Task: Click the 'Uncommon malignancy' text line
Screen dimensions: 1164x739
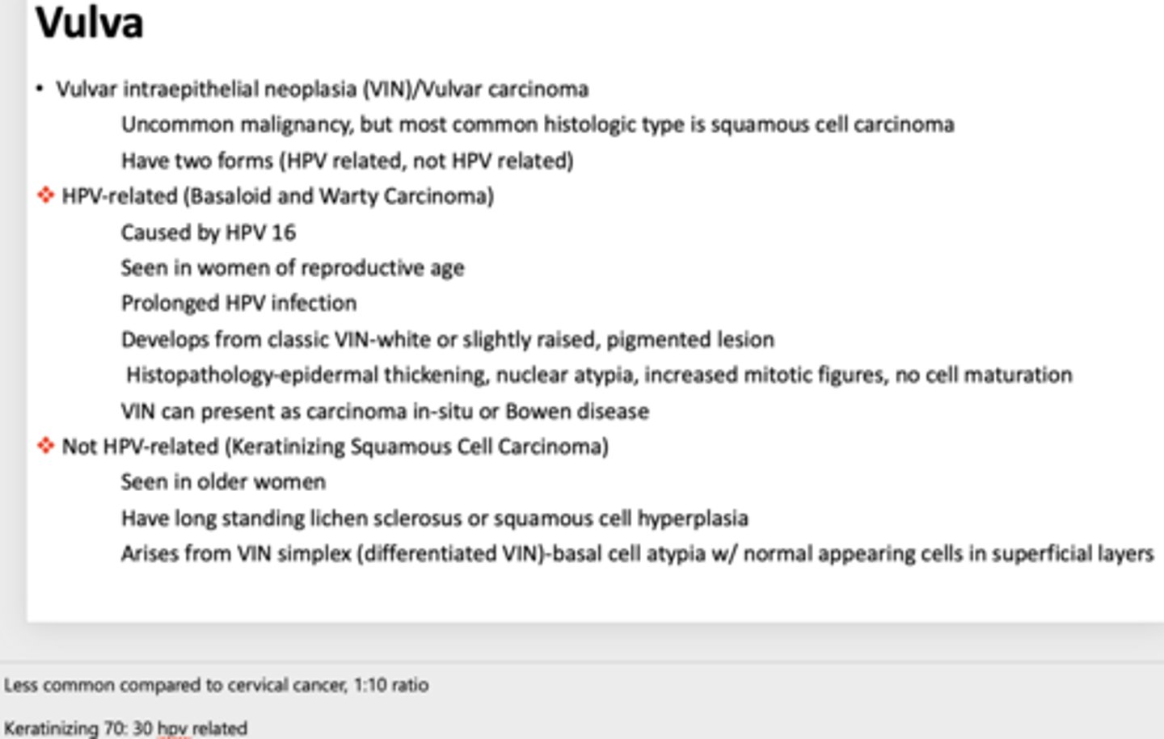Action: [538, 124]
